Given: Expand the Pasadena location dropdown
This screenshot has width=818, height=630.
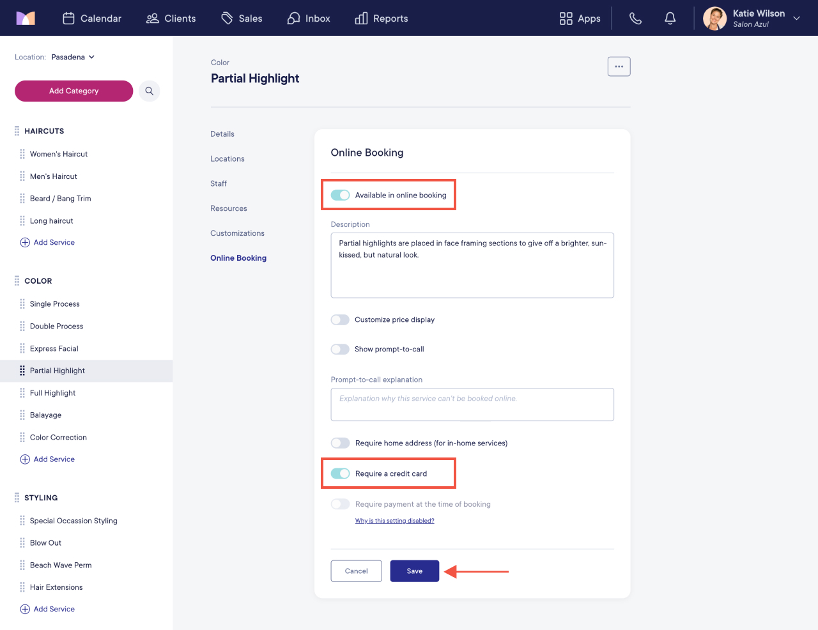Looking at the screenshot, I should [73, 57].
